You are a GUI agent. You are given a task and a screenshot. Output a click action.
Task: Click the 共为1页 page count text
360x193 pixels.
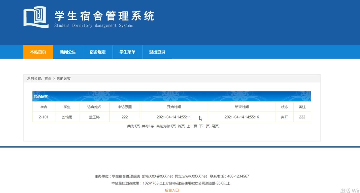tap(133, 126)
